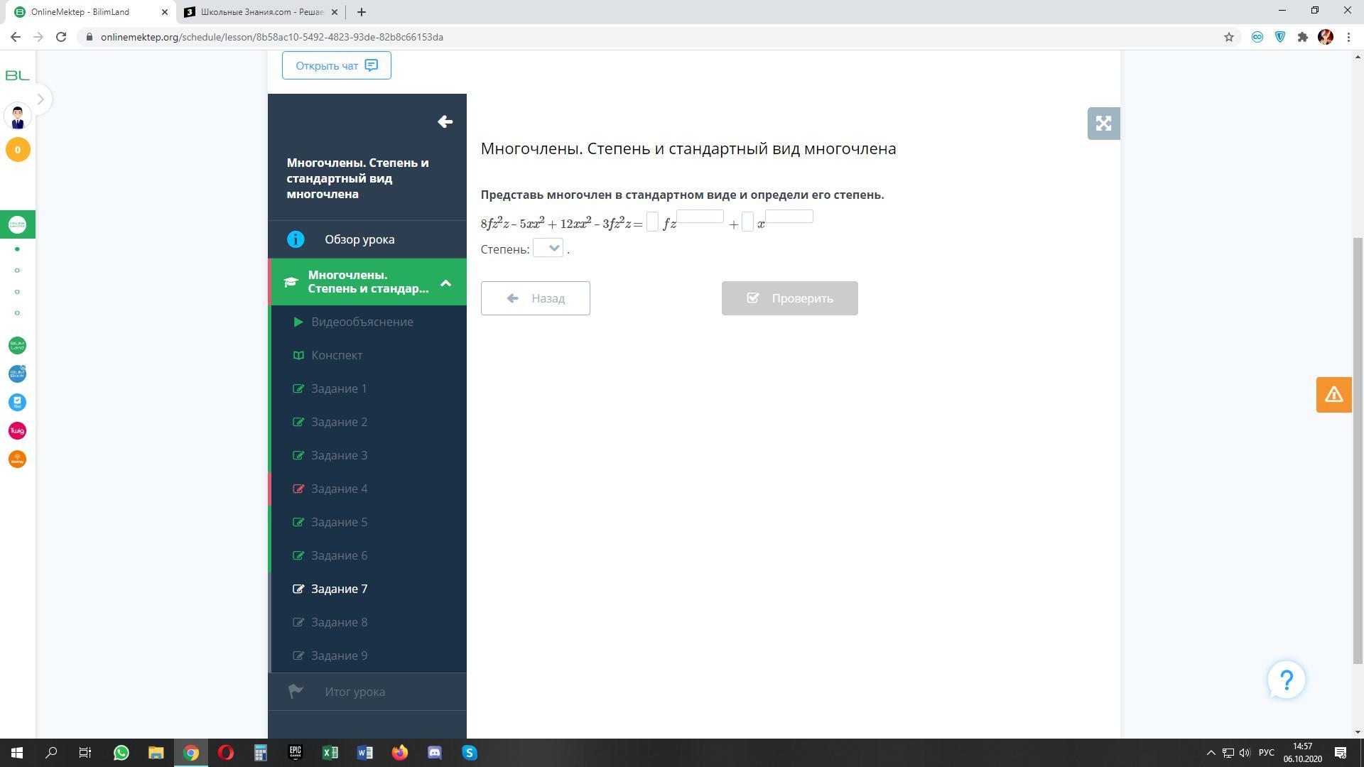Open the help question mark bubble

(x=1286, y=680)
